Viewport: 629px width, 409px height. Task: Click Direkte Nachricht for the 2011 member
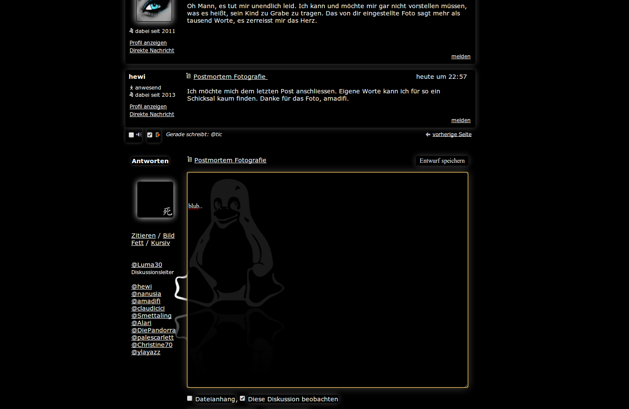coord(152,51)
